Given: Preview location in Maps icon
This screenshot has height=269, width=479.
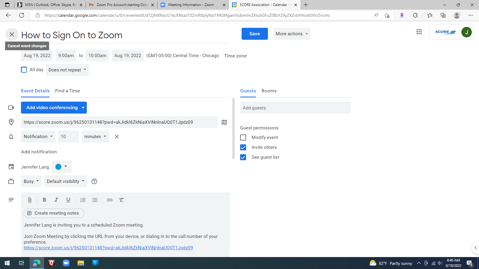Looking at the screenshot, I should click(x=224, y=122).
